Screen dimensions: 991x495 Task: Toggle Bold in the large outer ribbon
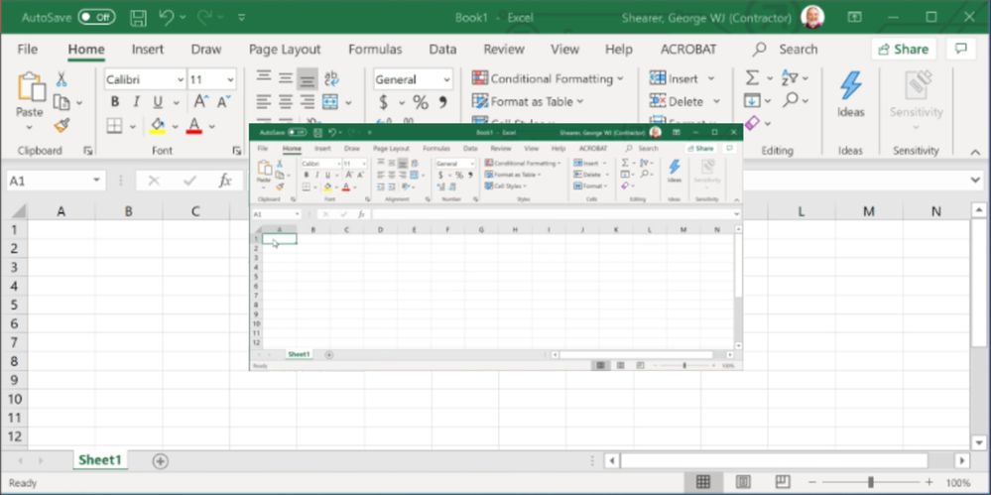(115, 102)
